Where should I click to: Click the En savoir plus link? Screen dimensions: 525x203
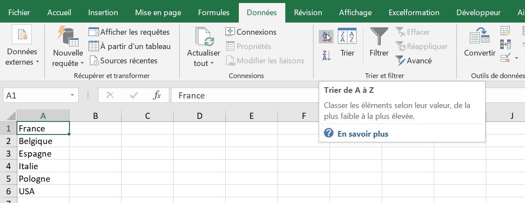pyautogui.click(x=363, y=134)
